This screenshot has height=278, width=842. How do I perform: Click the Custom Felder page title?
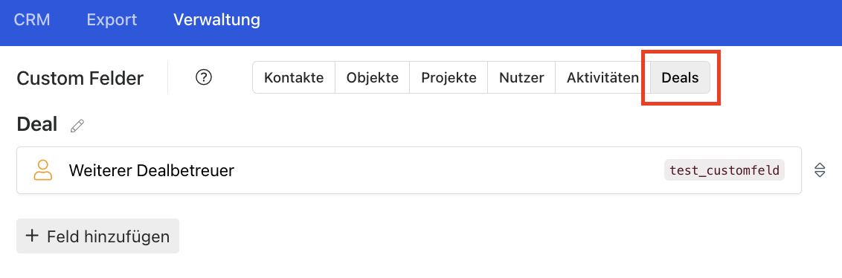tap(80, 78)
